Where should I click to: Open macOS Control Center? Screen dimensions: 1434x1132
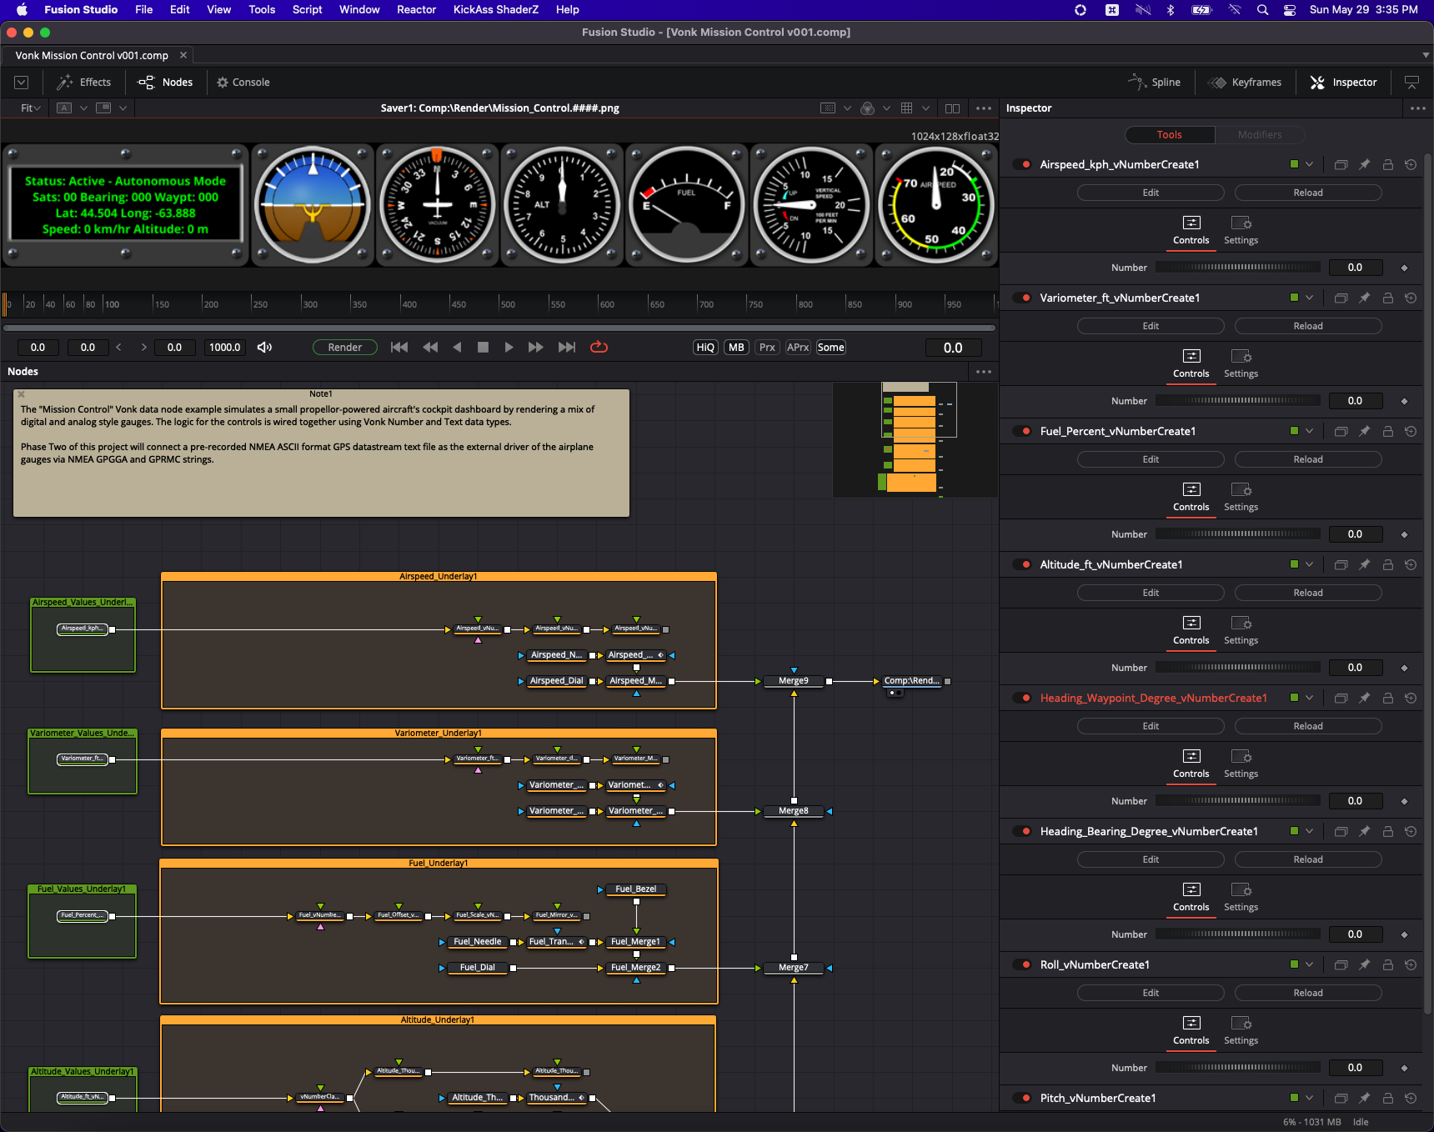coord(1290,10)
